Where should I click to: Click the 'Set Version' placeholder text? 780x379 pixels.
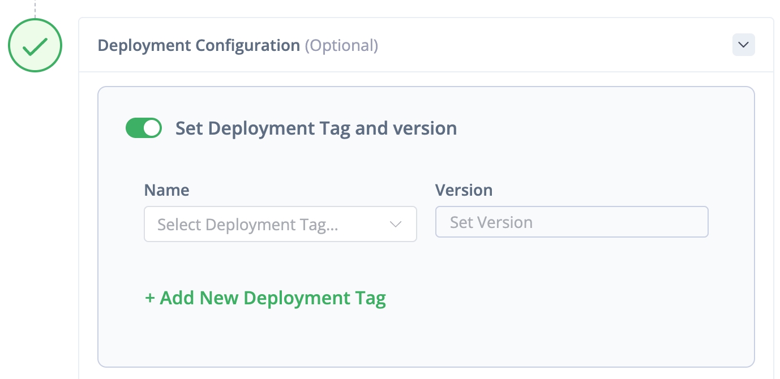click(491, 222)
